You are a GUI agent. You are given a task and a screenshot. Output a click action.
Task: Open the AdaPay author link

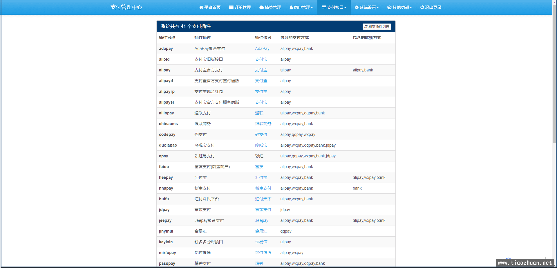pyautogui.click(x=262, y=48)
